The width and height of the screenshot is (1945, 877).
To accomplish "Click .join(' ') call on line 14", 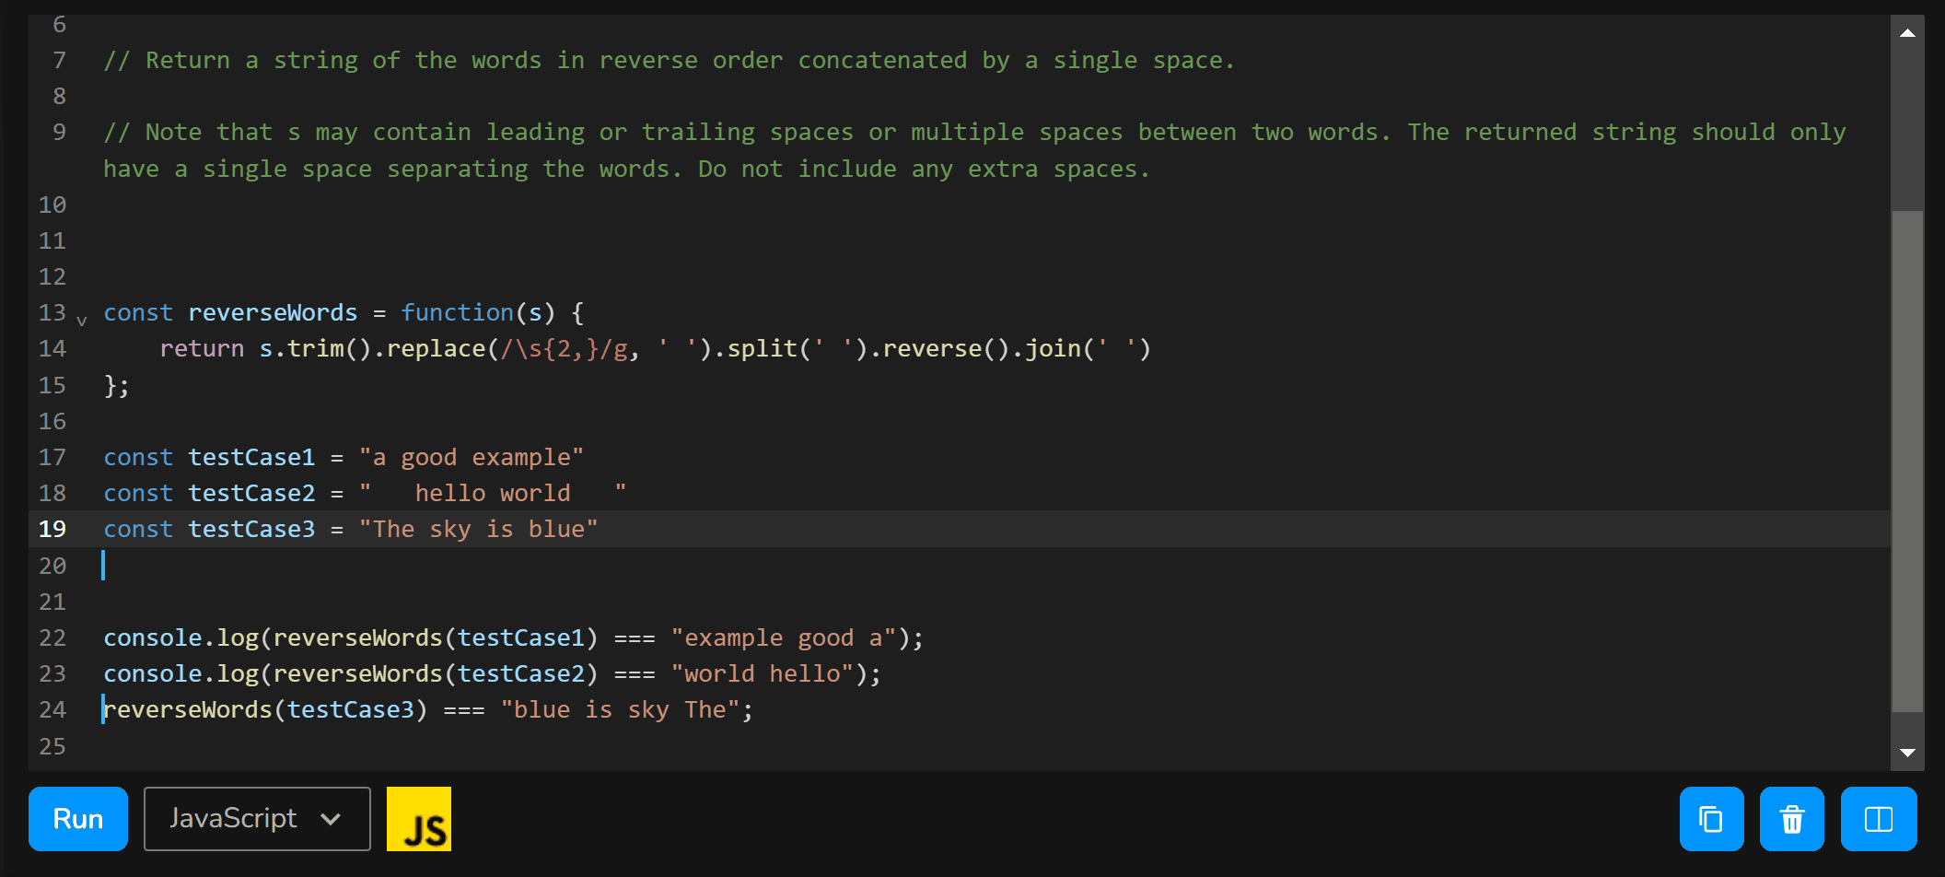I will (1081, 348).
